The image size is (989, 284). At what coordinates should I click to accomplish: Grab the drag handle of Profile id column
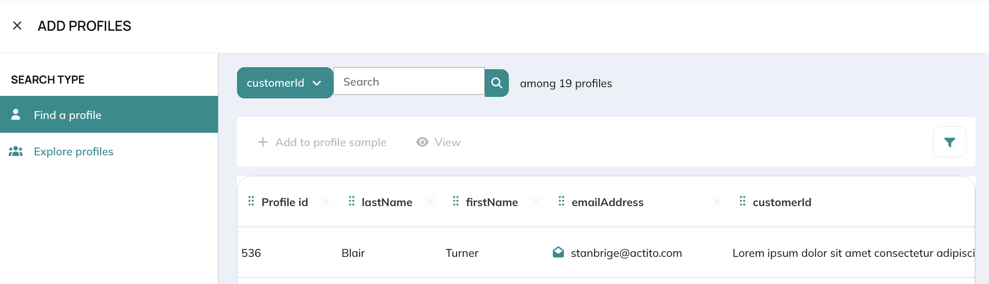(251, 201)
